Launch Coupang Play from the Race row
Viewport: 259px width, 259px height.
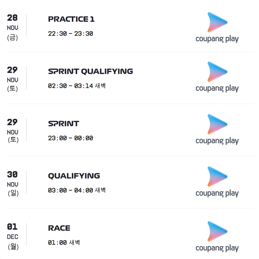point(217,236)
